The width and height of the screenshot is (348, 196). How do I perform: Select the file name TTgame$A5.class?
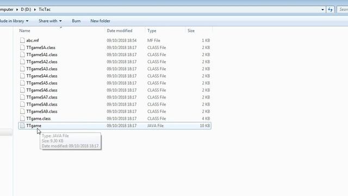pos(42,83)
